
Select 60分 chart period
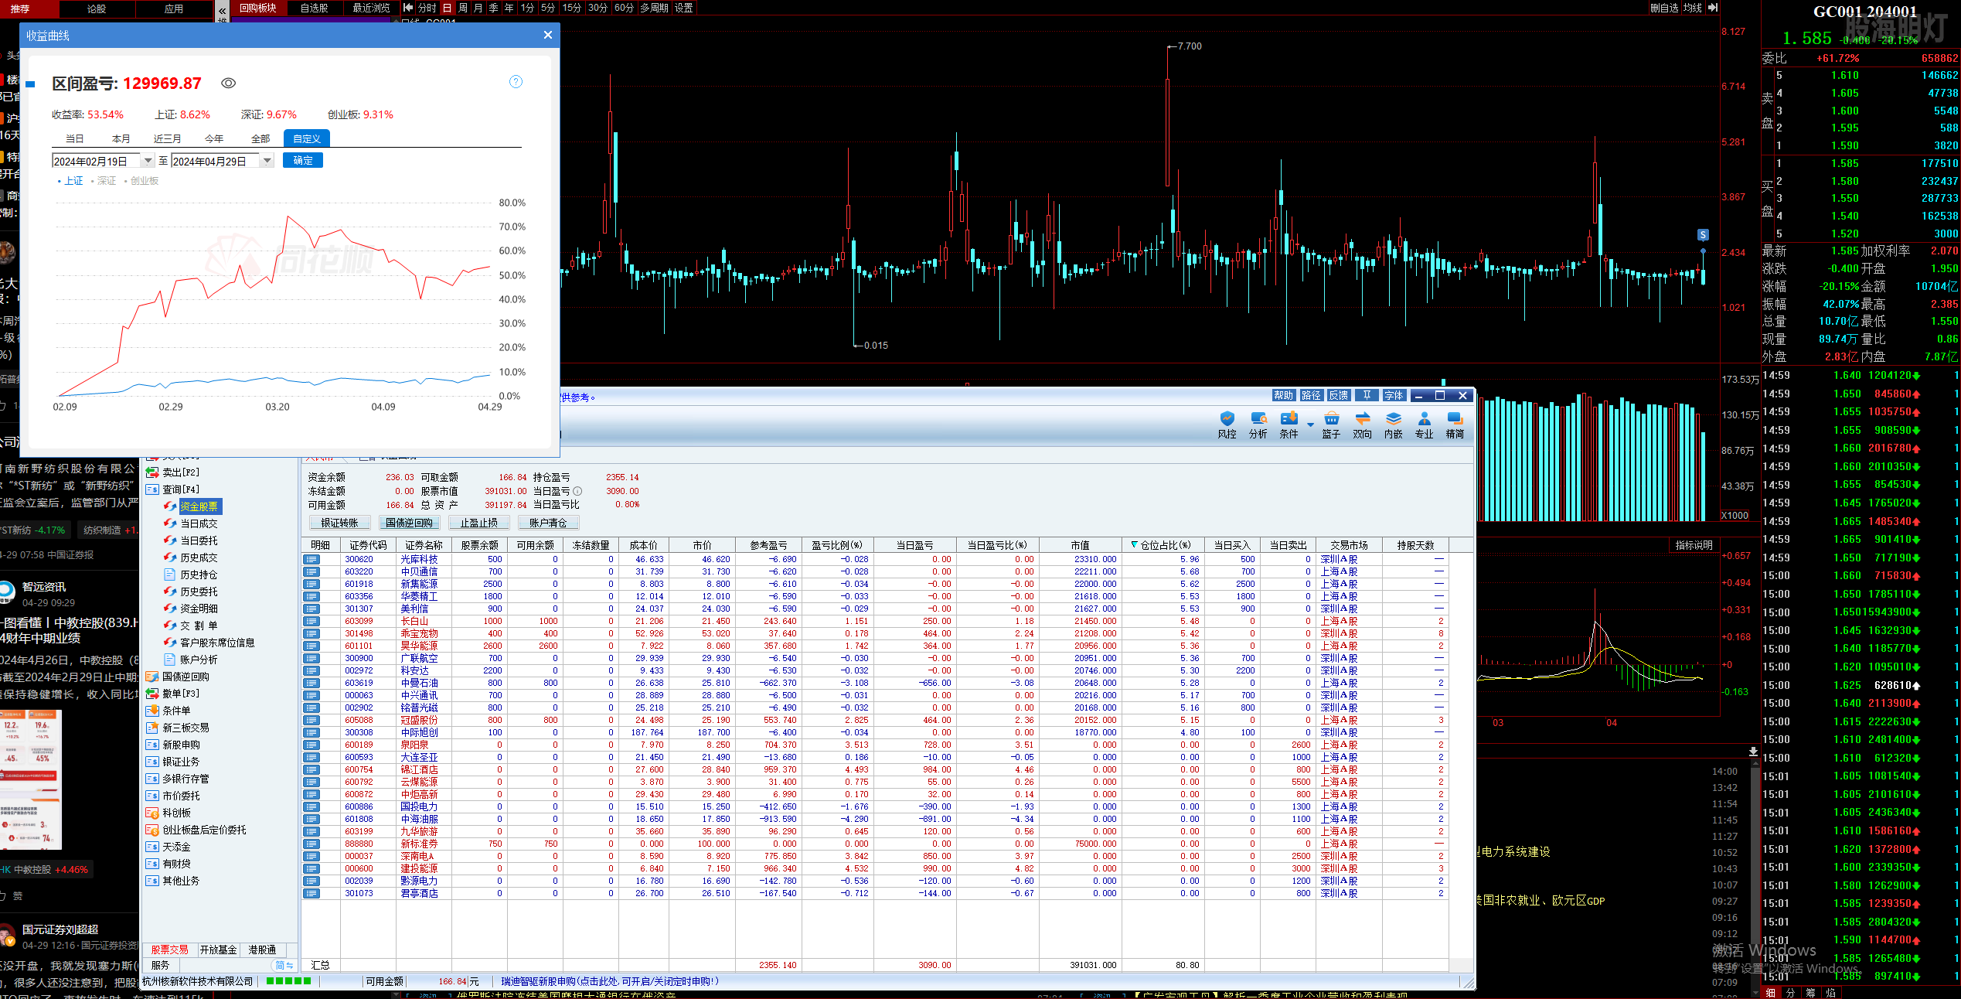[x=624, y=8]
